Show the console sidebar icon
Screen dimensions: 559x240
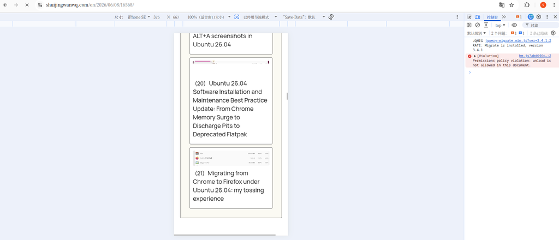pyautogui.click(x=469, y=25)
